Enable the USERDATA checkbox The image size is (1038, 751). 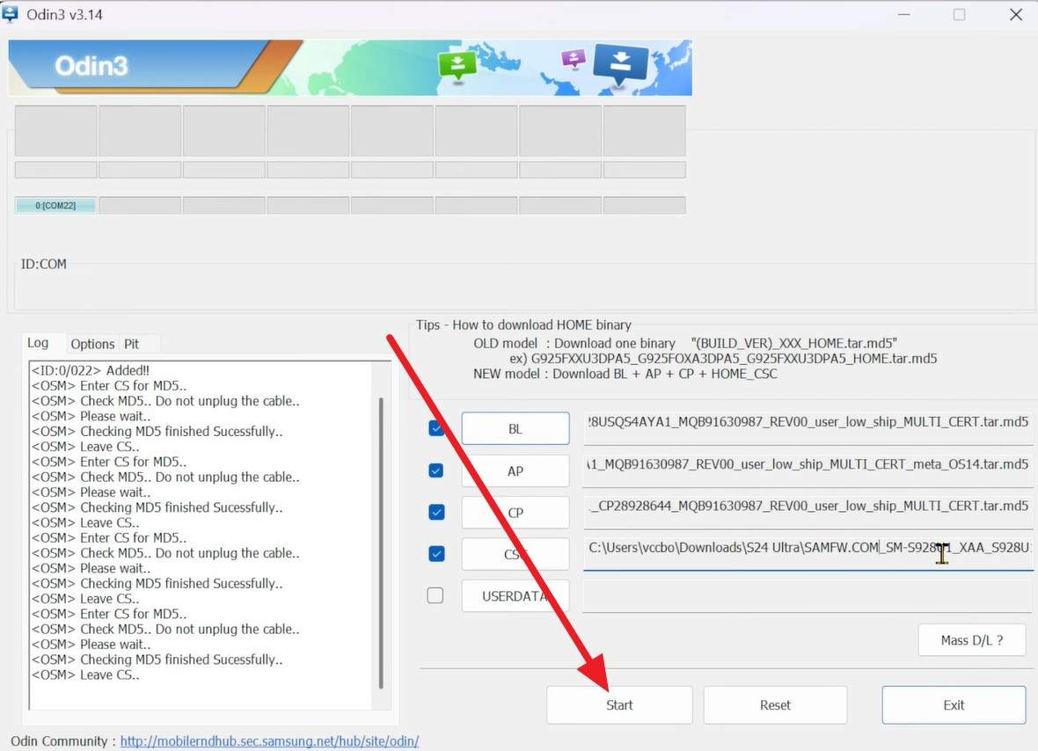[435, 595]
